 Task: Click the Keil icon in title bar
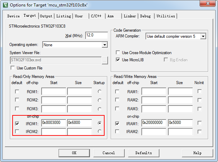click(x=5, y=5)
